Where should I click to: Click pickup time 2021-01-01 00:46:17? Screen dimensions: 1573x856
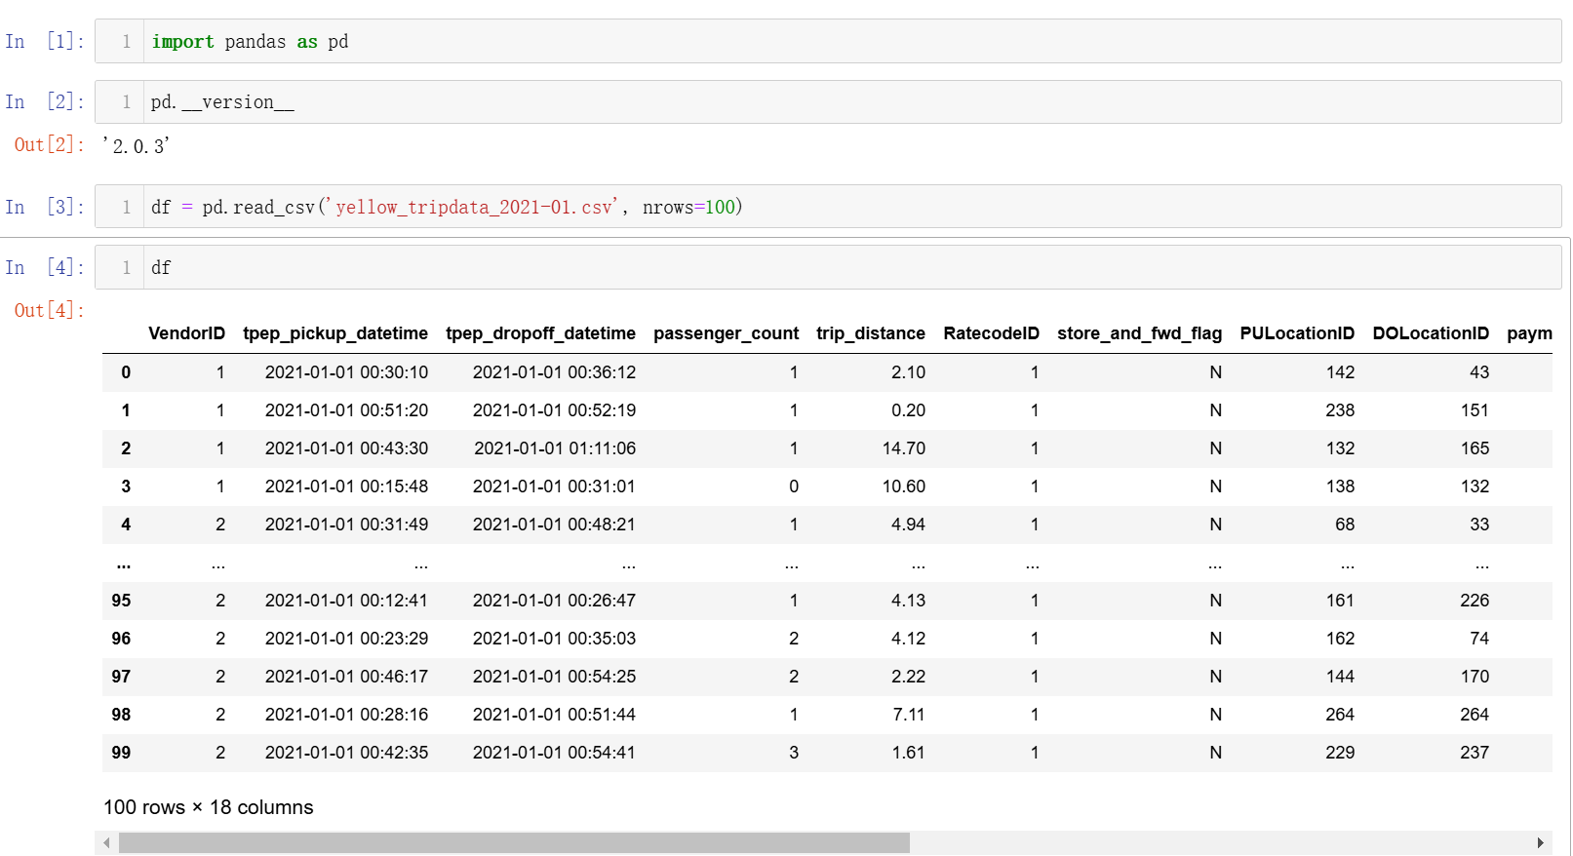[346, 677]
